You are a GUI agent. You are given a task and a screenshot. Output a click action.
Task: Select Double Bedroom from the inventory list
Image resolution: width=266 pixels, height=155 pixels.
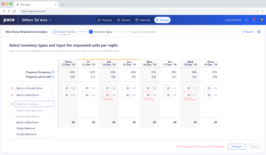point(26,134)
